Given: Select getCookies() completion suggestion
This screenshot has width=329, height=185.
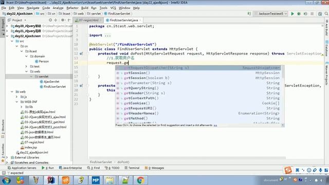Looking at the screenshot, I should tap(198, 103).
